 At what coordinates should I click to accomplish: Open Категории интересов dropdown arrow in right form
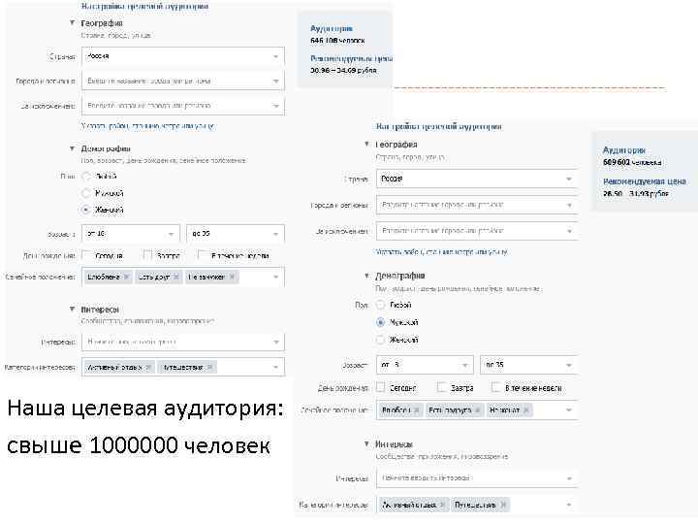[x=569, y=505]
